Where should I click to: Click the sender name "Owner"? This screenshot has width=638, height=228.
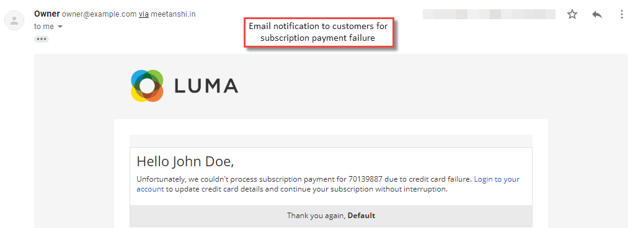point(47,14)
